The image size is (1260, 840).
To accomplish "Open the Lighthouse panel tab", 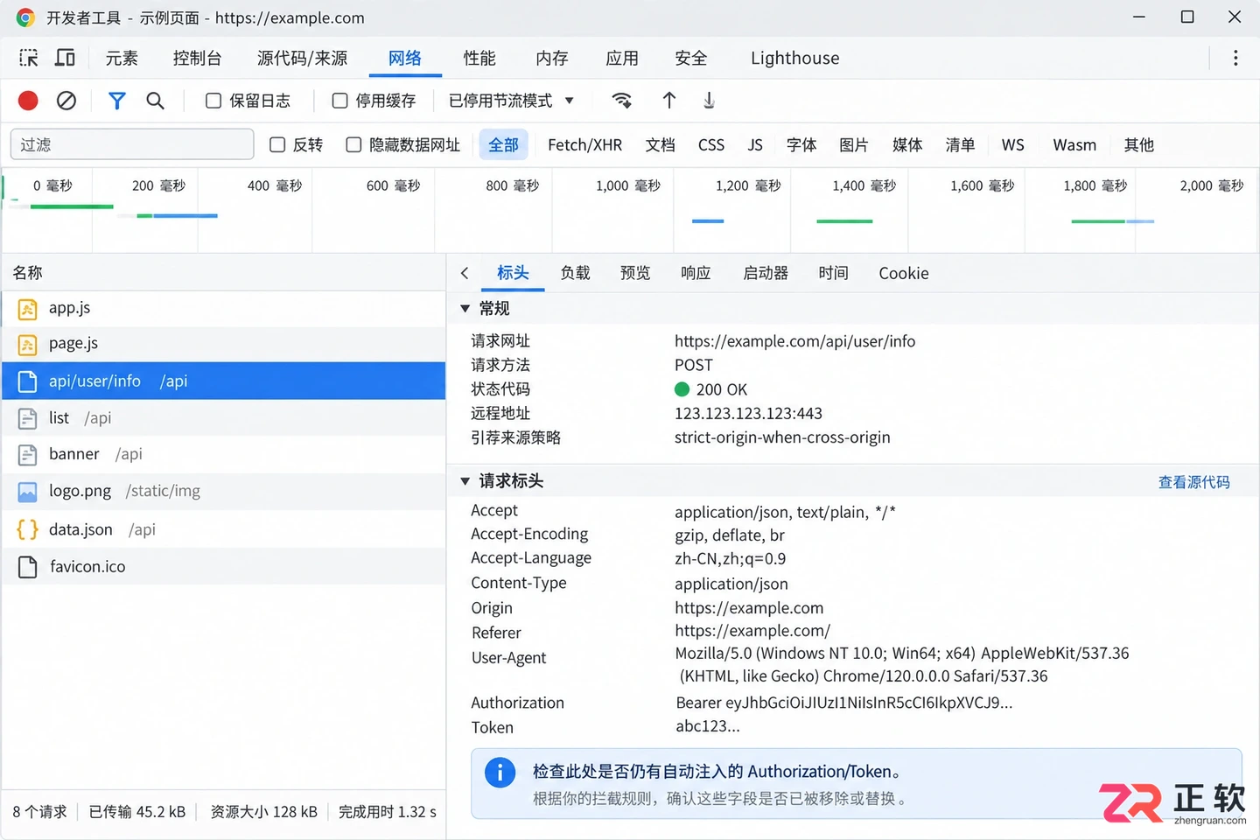I will click(794, 58).
